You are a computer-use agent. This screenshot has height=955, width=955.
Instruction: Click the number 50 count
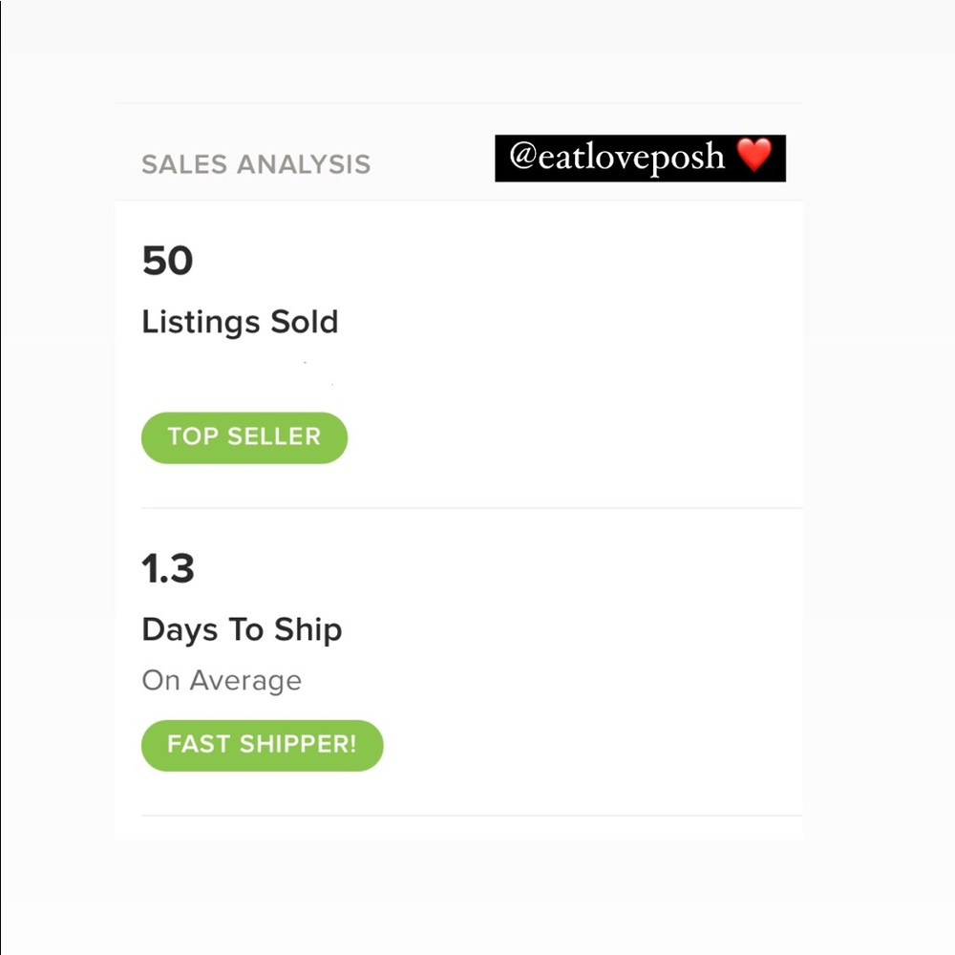click(167, 261)
